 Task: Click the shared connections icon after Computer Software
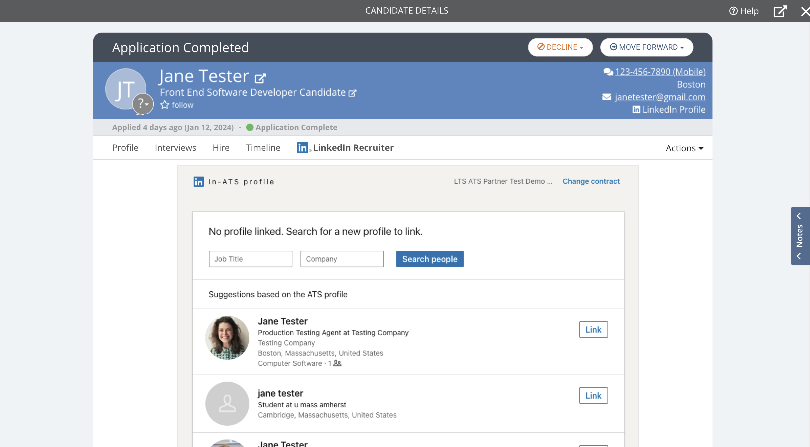pyautogui.click(x=337, y=363)
